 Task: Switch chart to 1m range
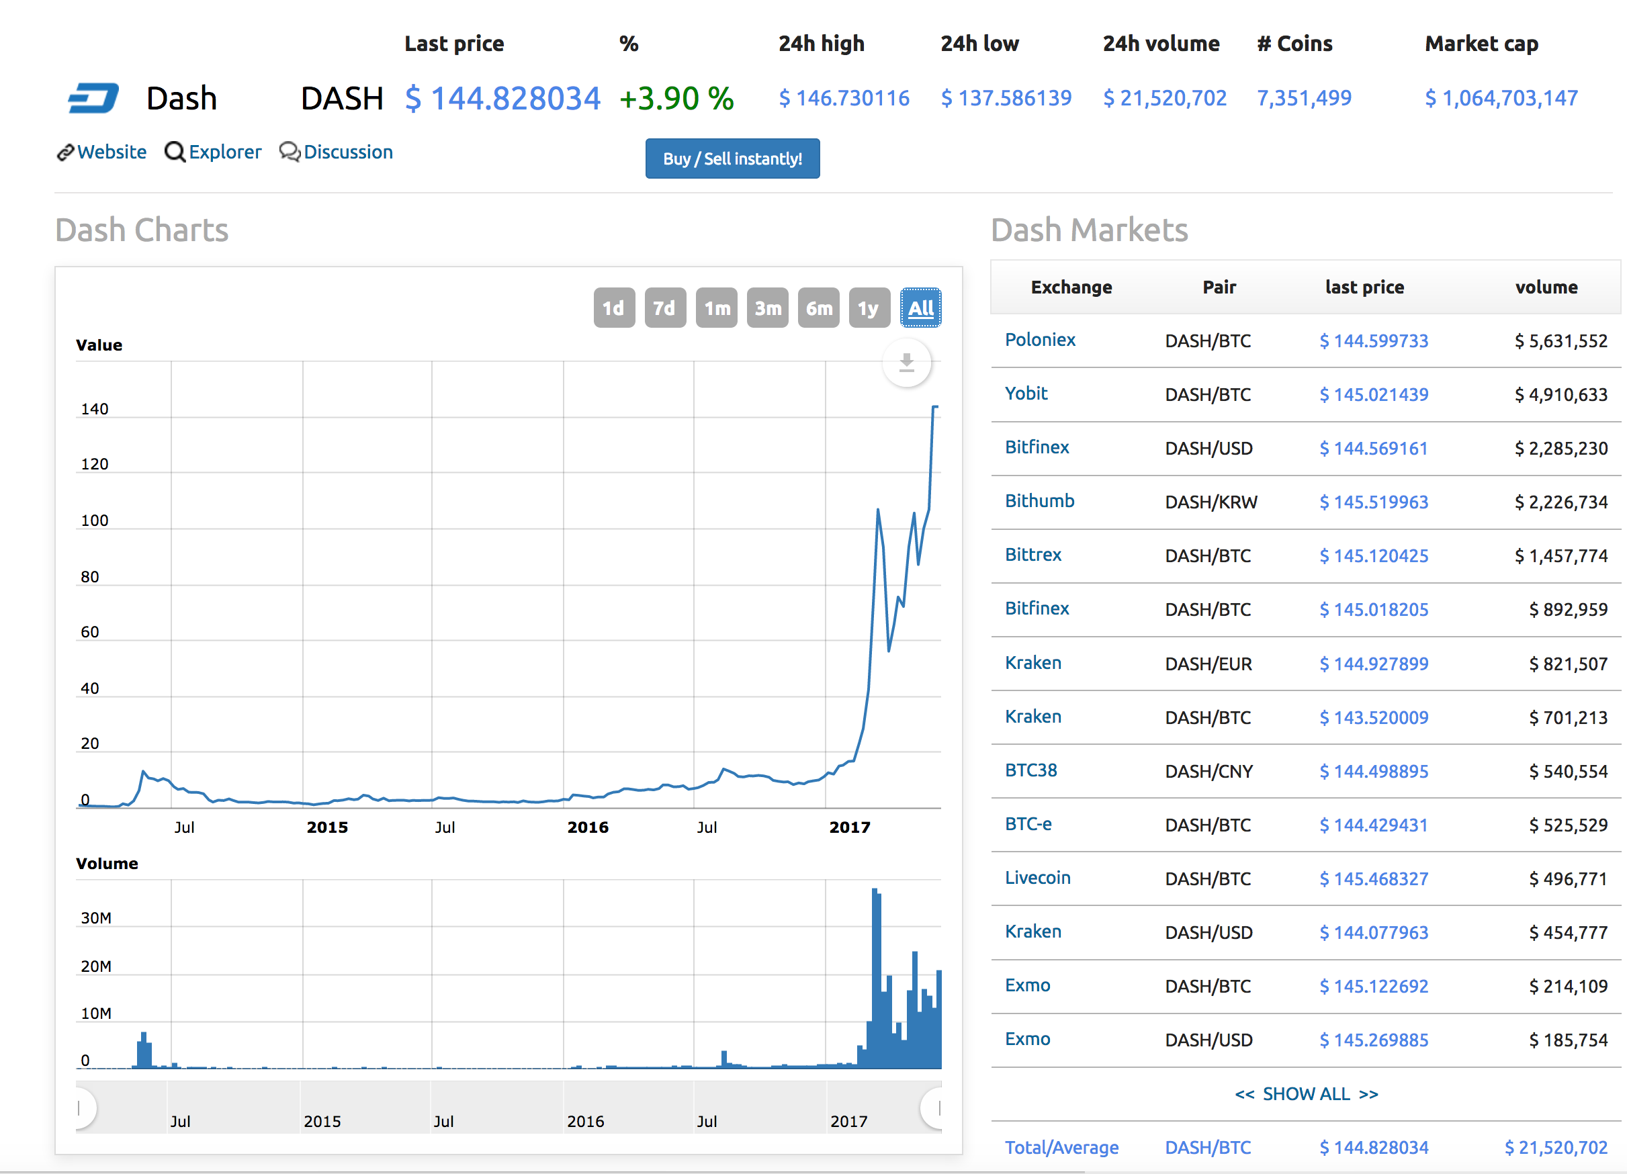pyautogui.click(x=717, y=308)
